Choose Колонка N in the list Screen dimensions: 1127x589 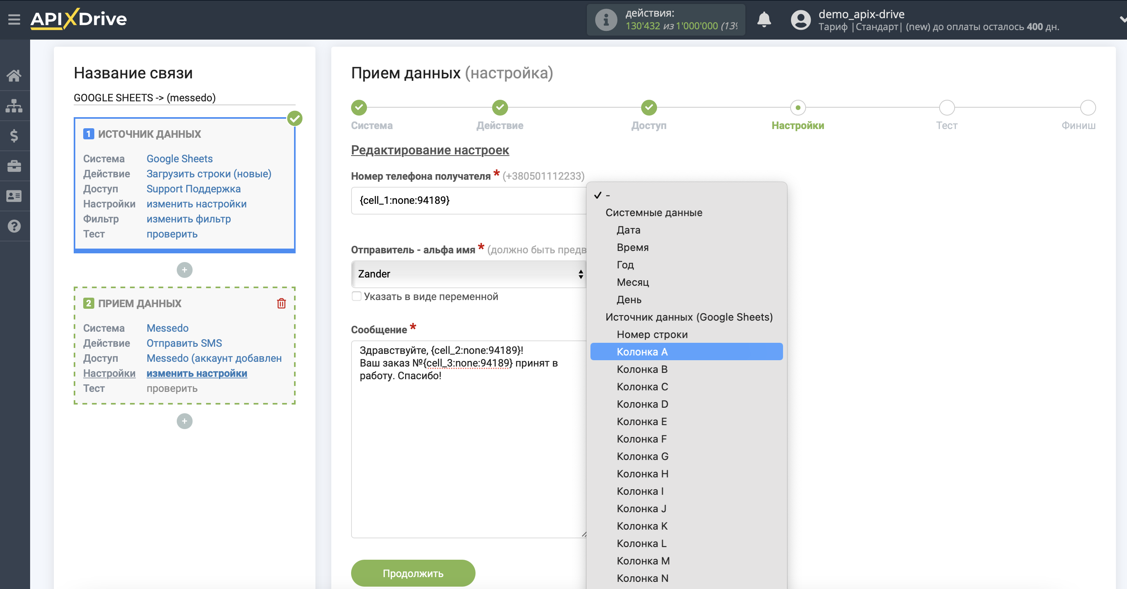pos(686,579)
